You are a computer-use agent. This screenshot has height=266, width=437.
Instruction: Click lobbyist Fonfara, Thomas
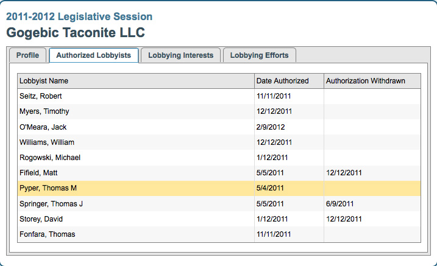click(x=48, y=234)
